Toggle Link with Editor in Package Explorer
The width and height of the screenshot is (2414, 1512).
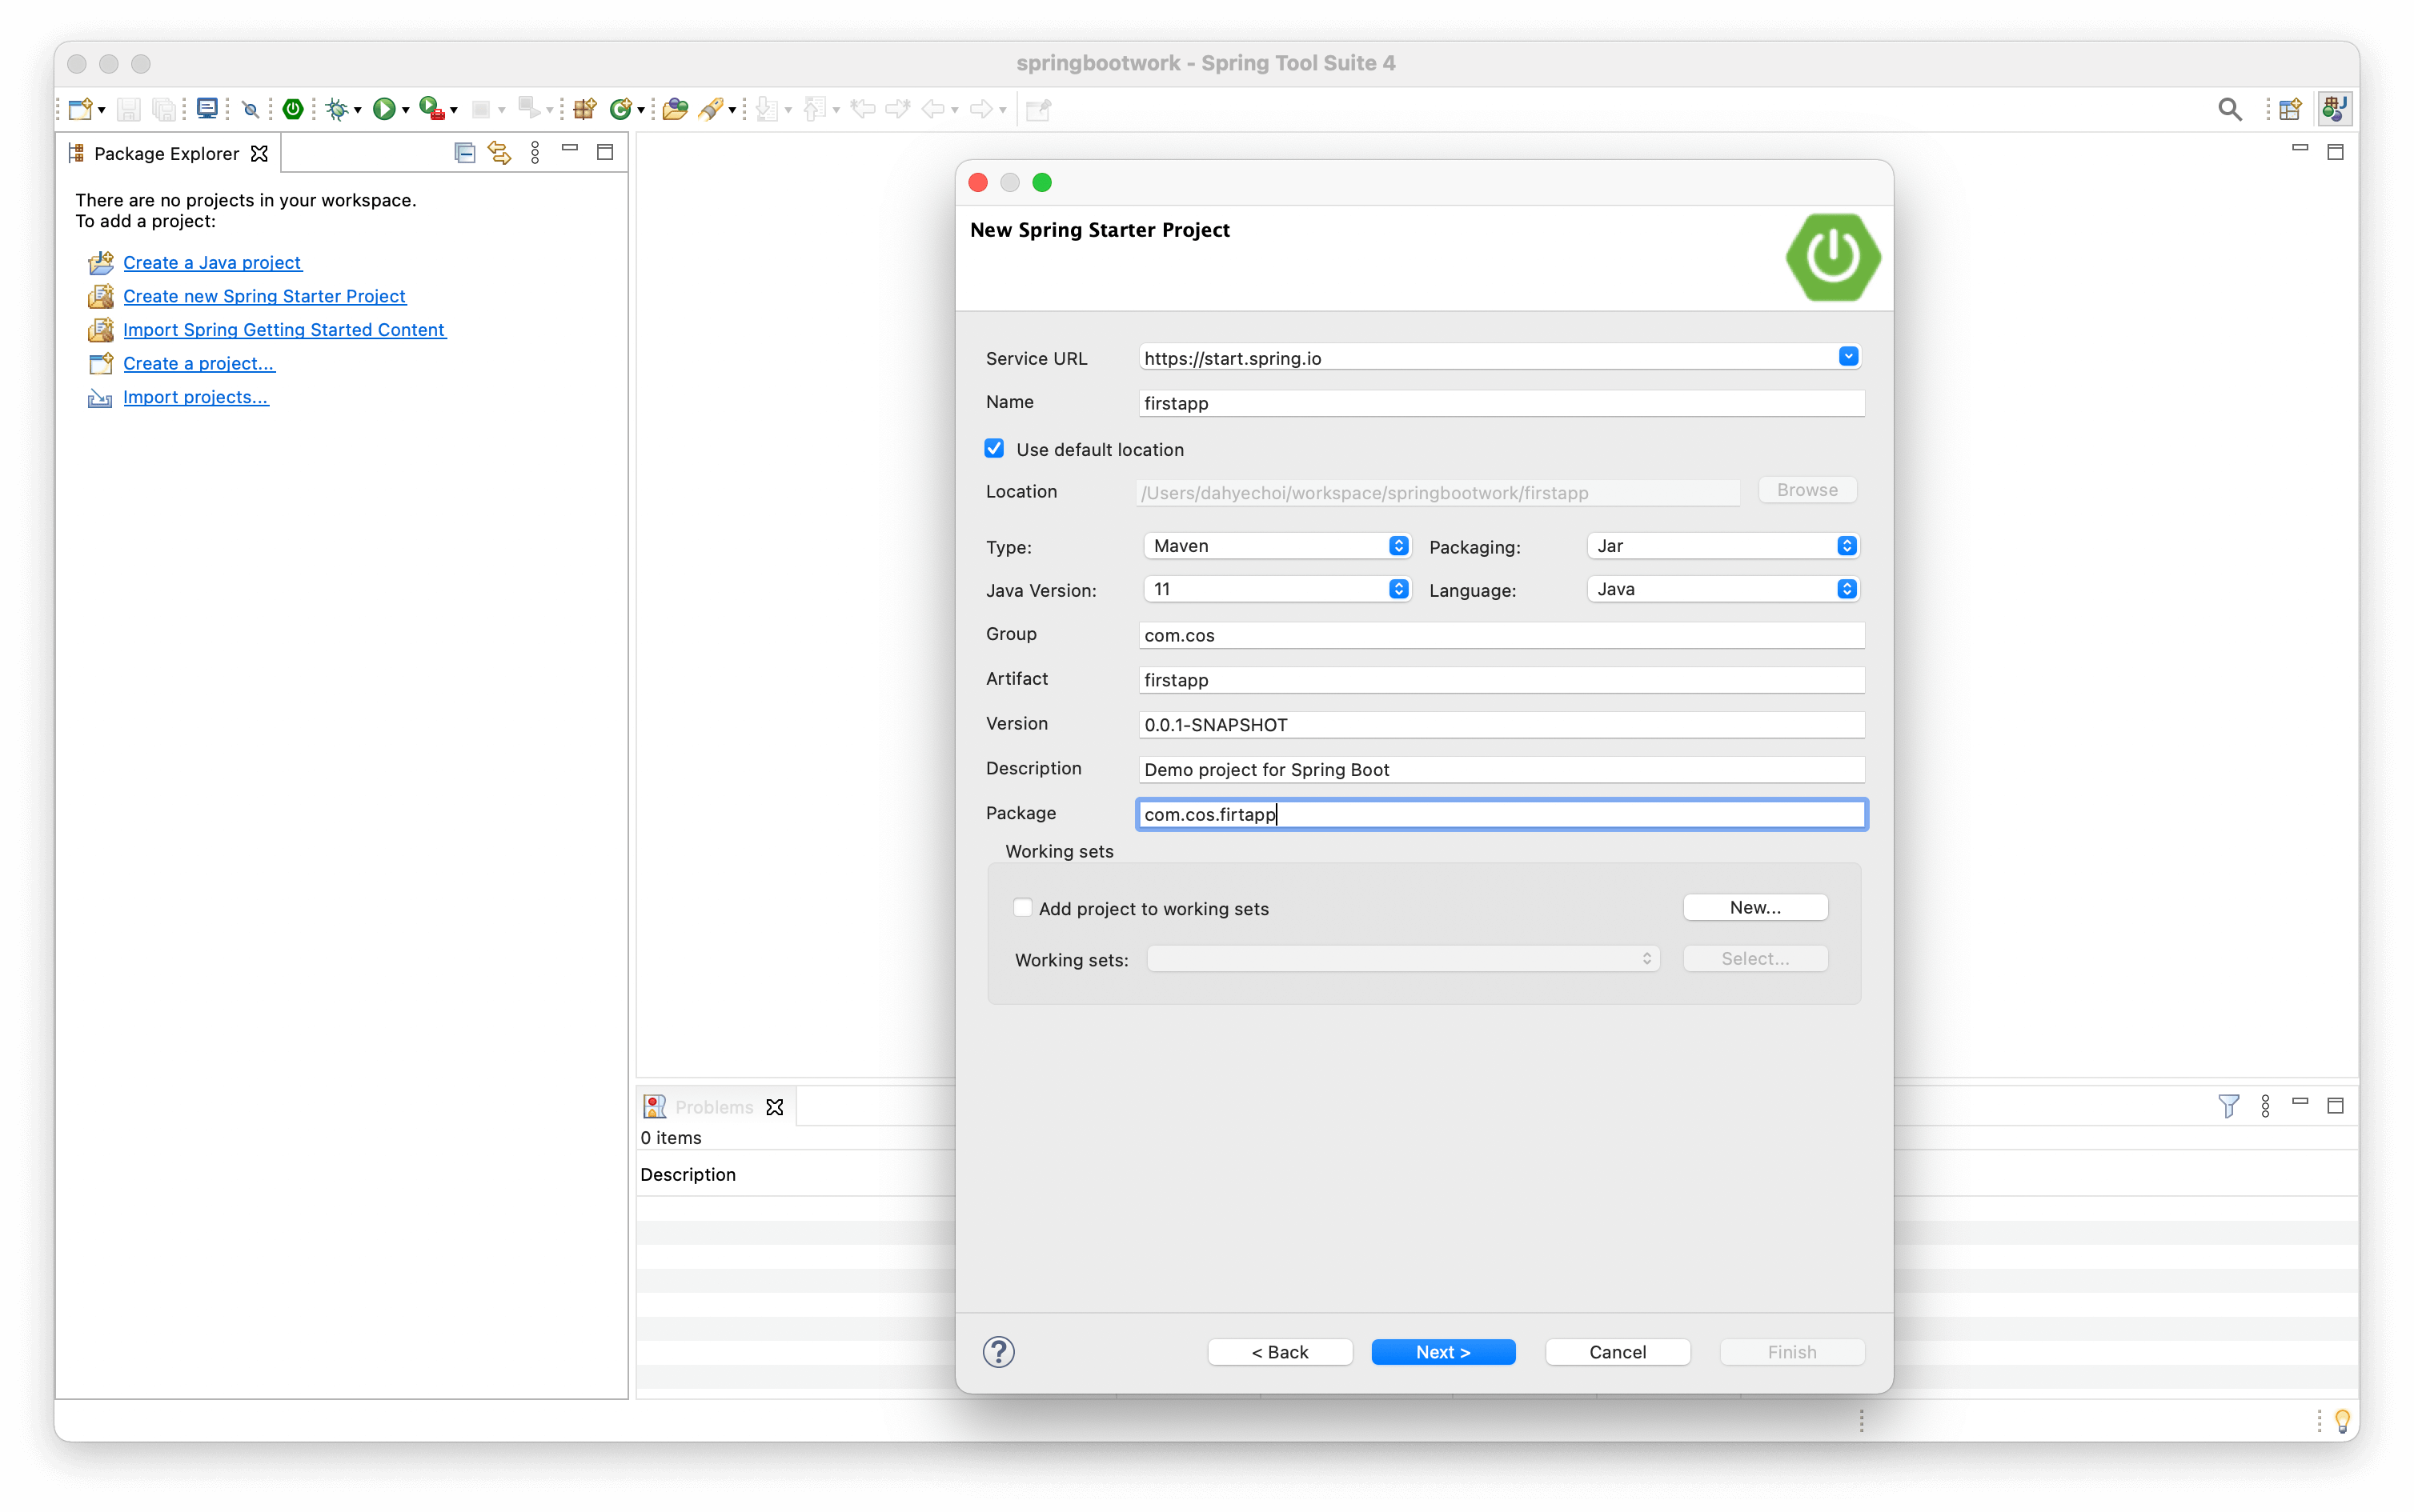click(x=499, y=153)
